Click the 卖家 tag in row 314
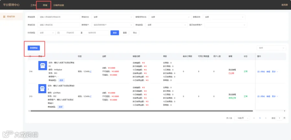Screen dimensions: 291x140 [x=61, y=80]
